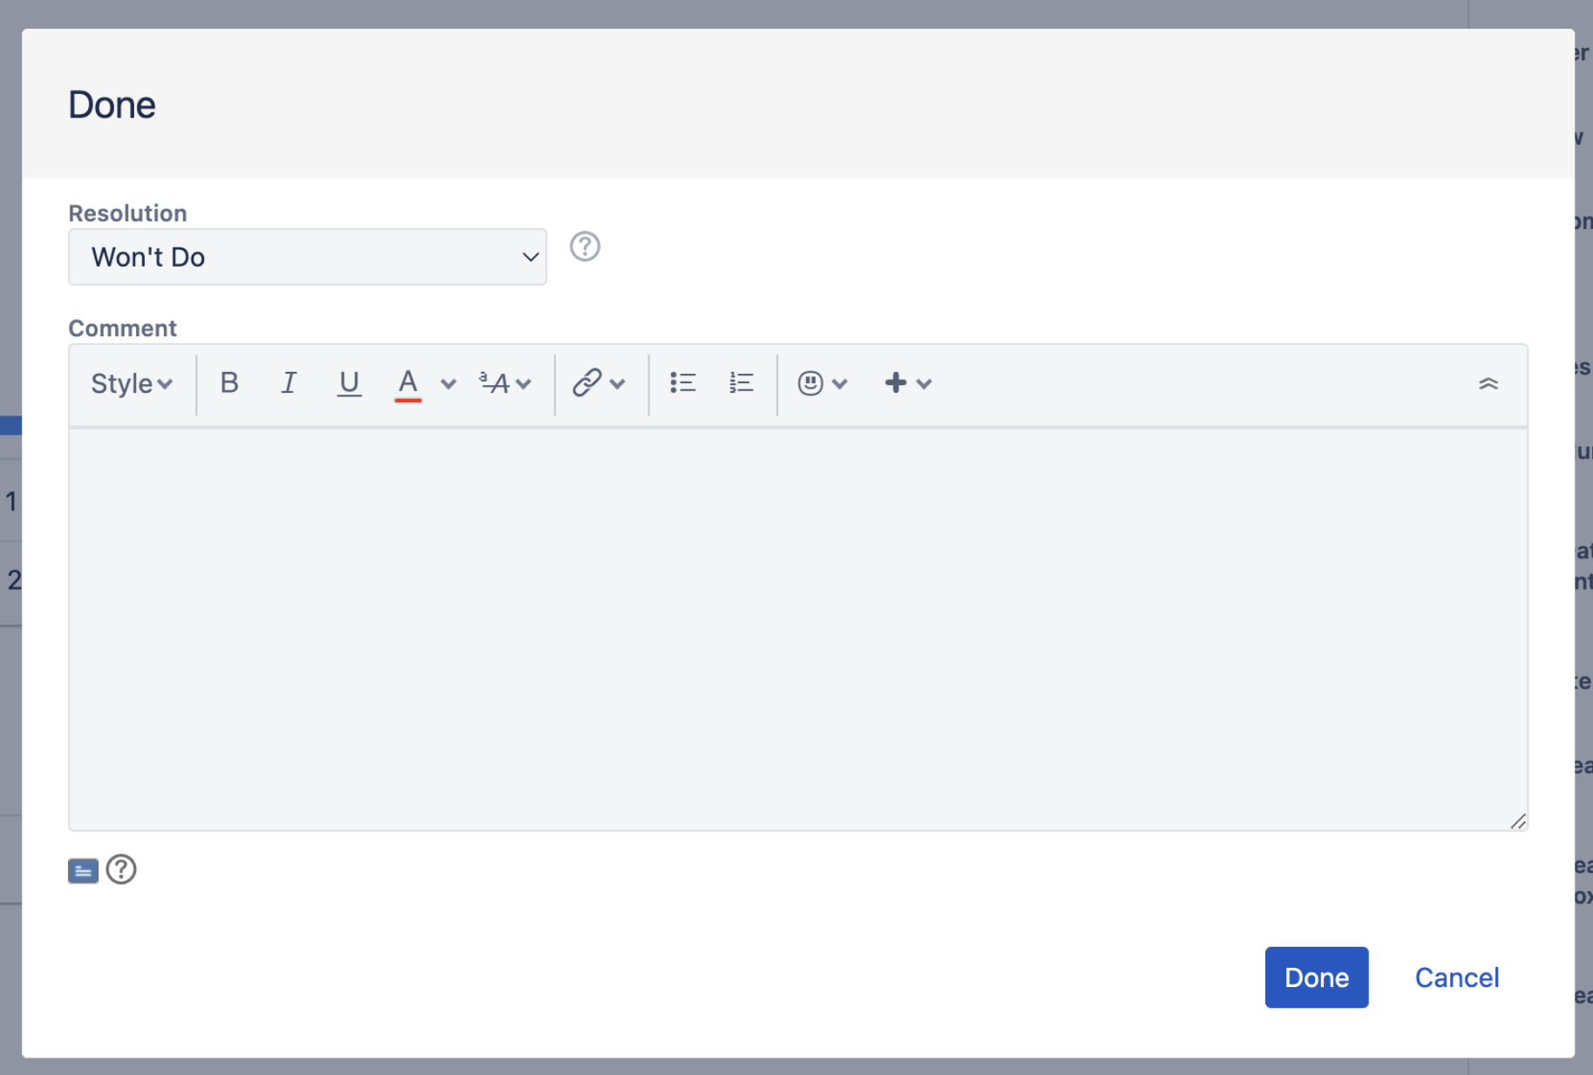Apply italic formatting to comment text
Image resolution: width=1593 pixels, height=1075 pixels.
pyautogui.click(x=288, y=383)
